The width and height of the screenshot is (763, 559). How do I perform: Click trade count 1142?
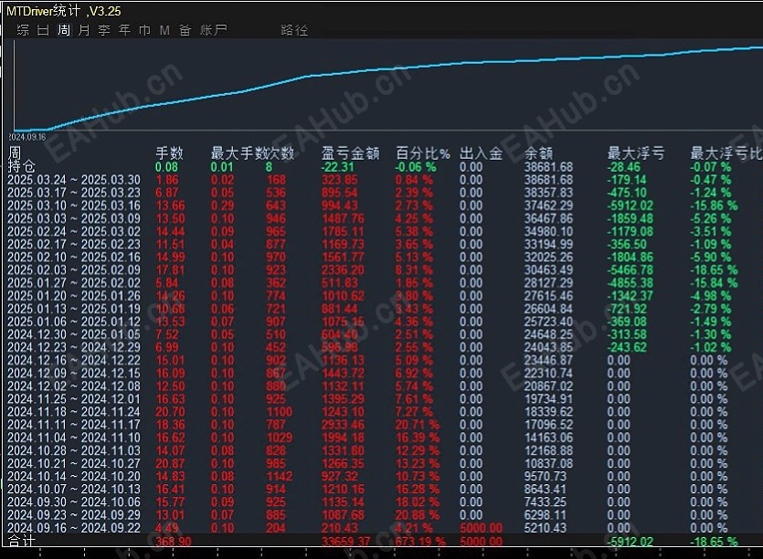[280, 476]
